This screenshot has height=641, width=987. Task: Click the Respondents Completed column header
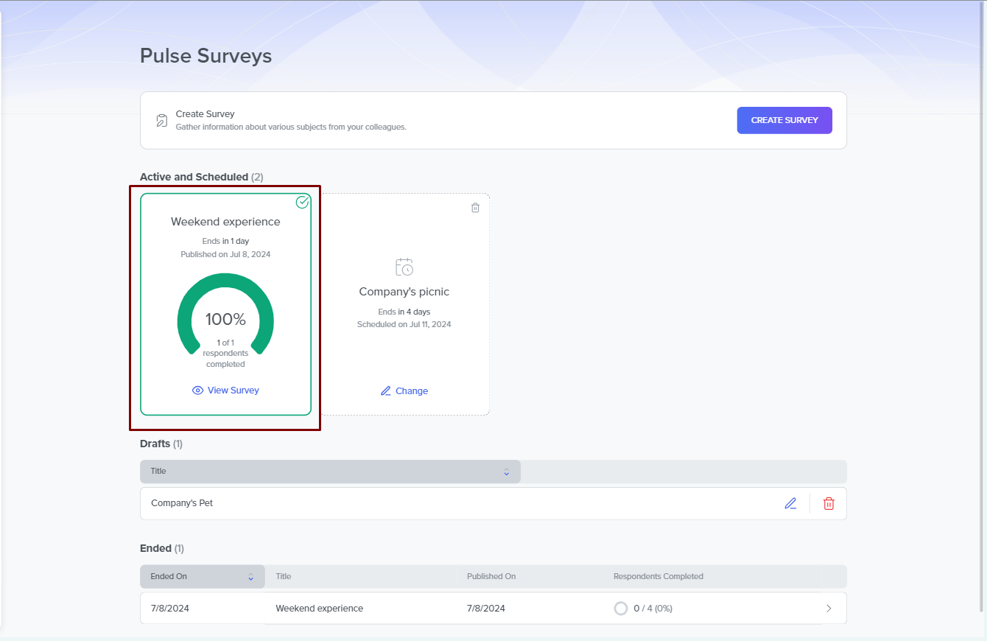(x=658, y=576)
